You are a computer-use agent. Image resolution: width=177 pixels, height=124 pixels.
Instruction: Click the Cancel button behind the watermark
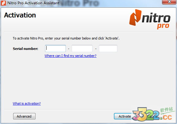(x=153, y=116)
